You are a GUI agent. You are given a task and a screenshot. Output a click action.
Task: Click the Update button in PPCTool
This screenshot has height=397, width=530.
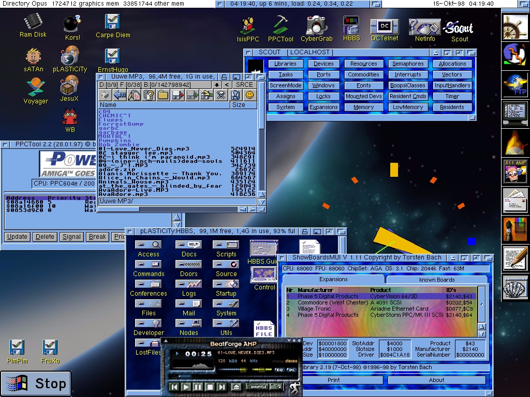click(x=17, y=237)
